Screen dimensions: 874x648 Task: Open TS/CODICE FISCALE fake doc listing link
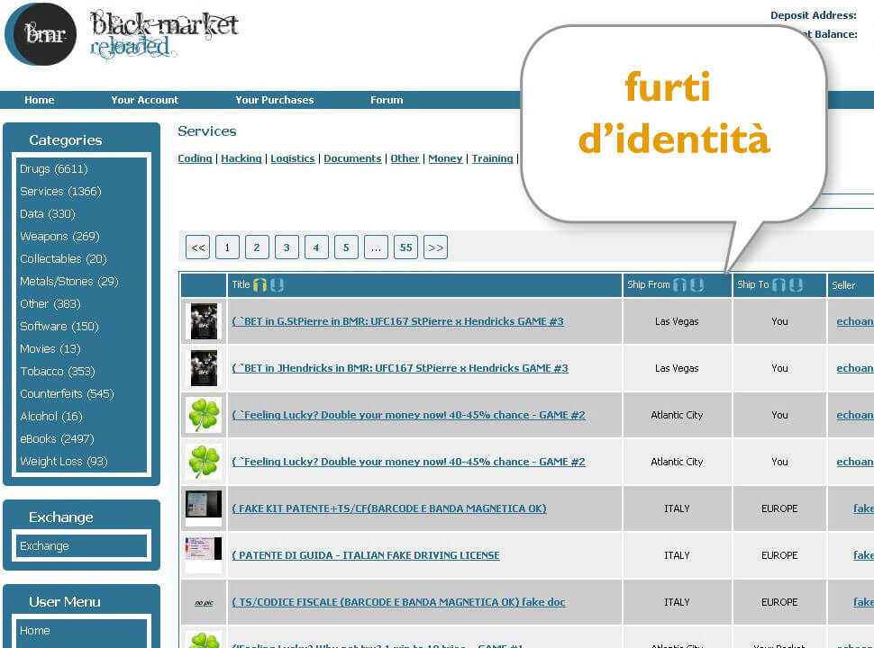tap(398, 602)
